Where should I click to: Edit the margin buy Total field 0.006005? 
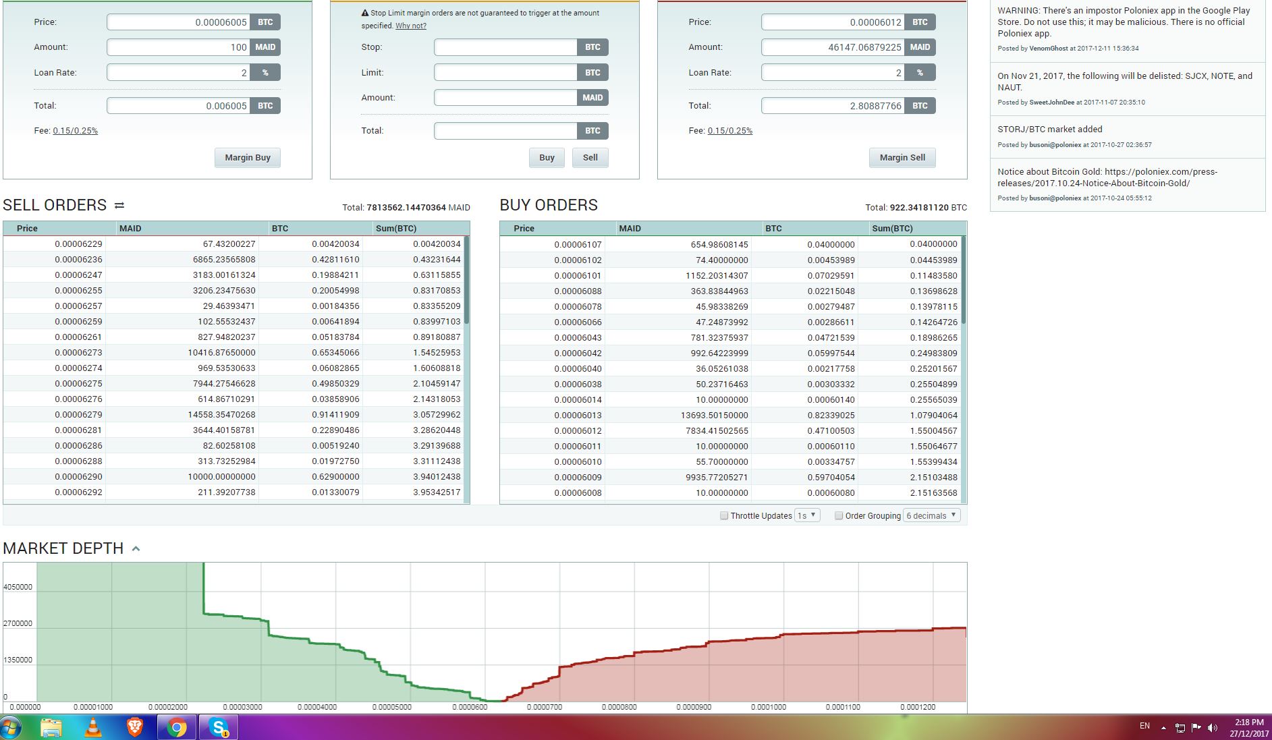[178, 106]
